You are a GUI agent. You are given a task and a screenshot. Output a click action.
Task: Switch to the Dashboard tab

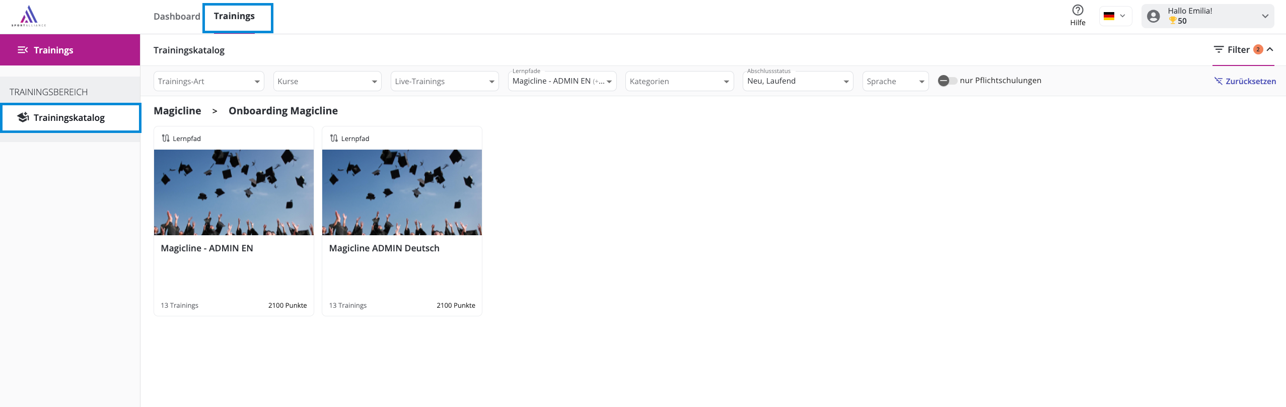pos(177,17)
